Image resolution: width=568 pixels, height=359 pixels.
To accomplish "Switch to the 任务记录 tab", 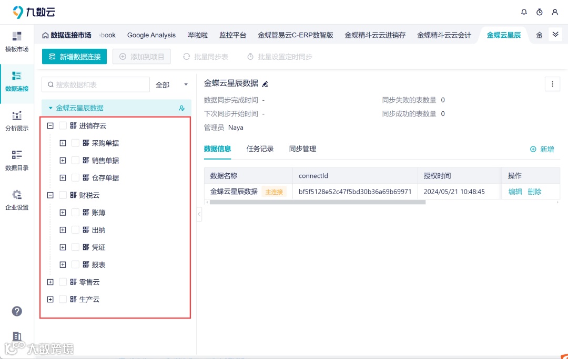I will [x=260, y=149].
